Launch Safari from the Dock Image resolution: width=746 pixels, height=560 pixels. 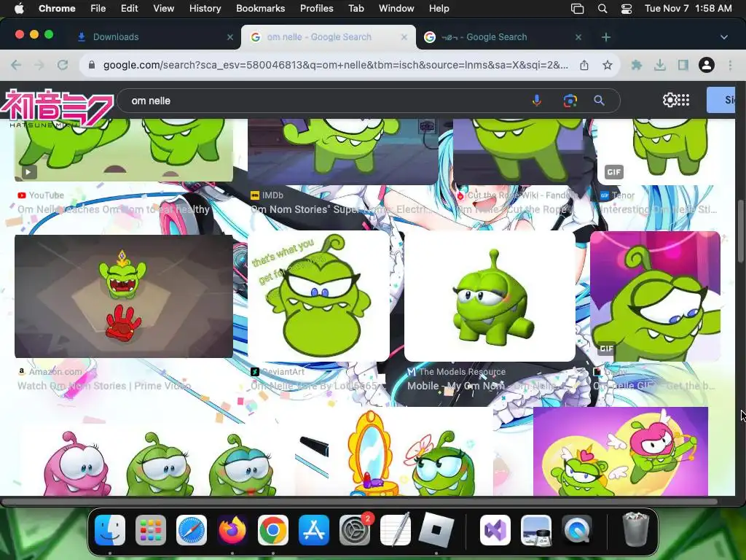[x=192, y=530]
